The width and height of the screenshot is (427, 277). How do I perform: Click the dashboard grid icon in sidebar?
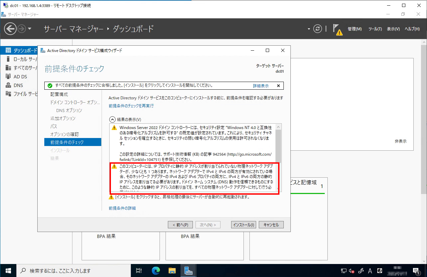click(x=8, y=50)
